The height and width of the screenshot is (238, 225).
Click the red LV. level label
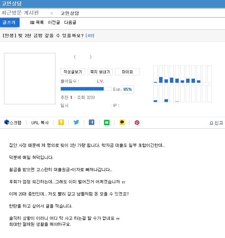coord(100,81)
